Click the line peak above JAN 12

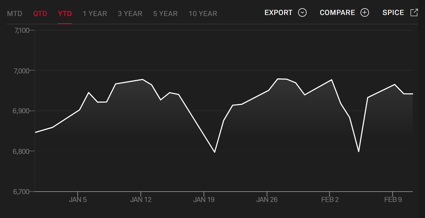(x=143, y=79)
